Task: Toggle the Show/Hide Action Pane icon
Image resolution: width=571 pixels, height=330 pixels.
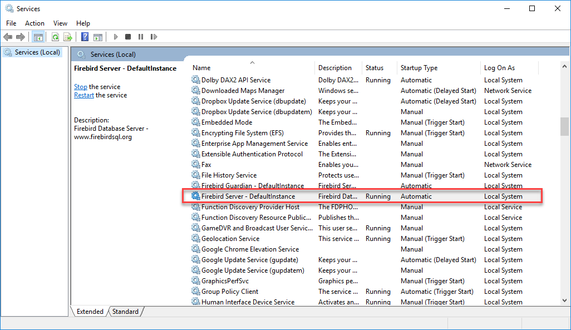Action: coord(98,37)
